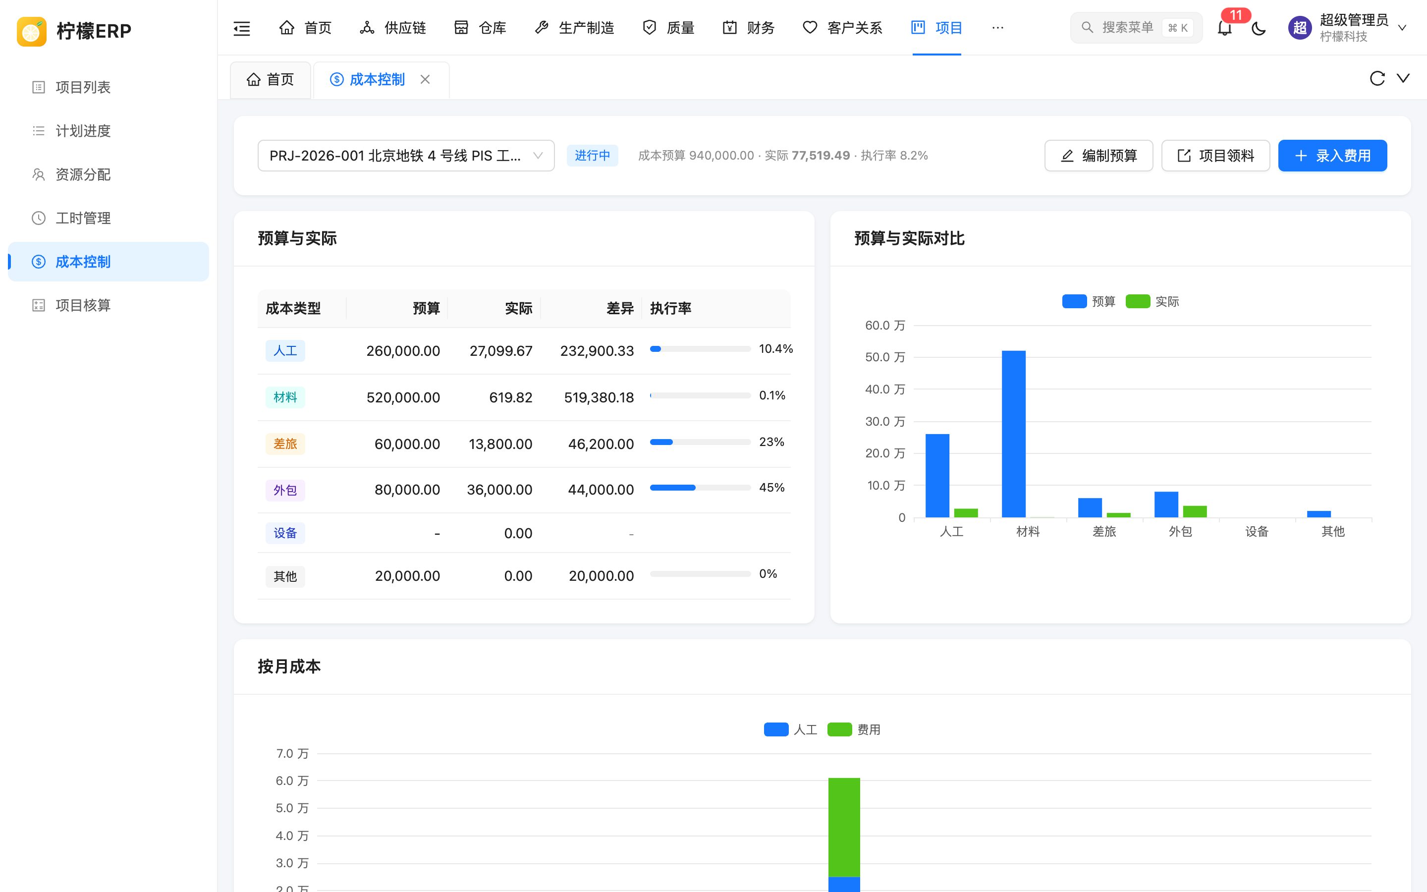Click the 录入费用 button

coord(1332,156)
